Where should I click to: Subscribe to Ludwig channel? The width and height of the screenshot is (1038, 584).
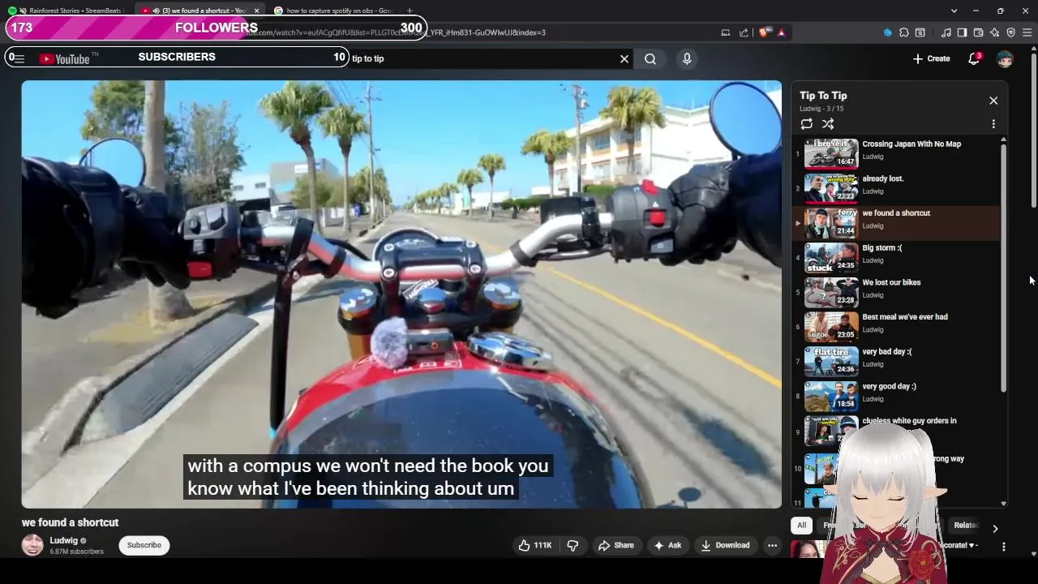click(144, 545)
